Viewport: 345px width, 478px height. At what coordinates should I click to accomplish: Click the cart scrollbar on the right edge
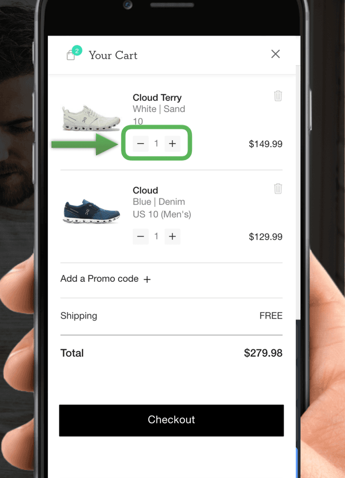[x=298, y=192]
